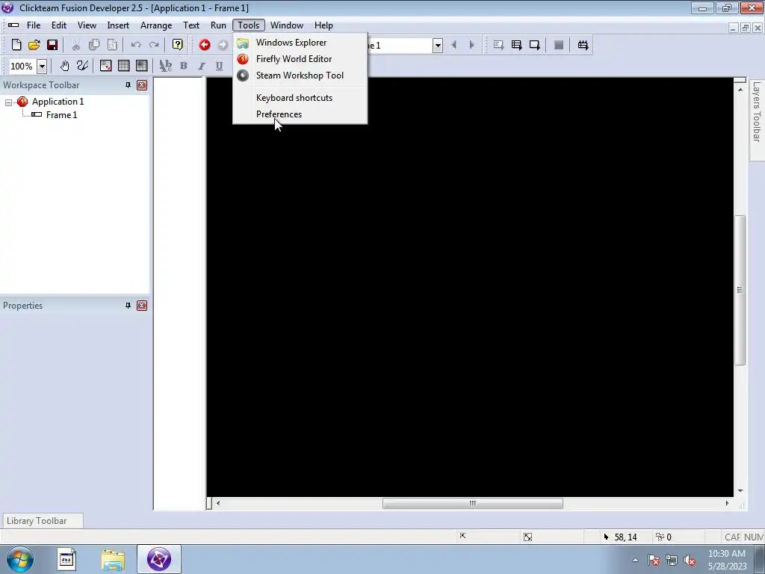Toggle Underline text formatting
Image resolution: width=765 pixels, height=574 pixels.
pos(219,66)
